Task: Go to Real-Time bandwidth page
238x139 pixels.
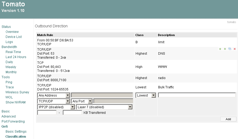Action: click(13, 52)
